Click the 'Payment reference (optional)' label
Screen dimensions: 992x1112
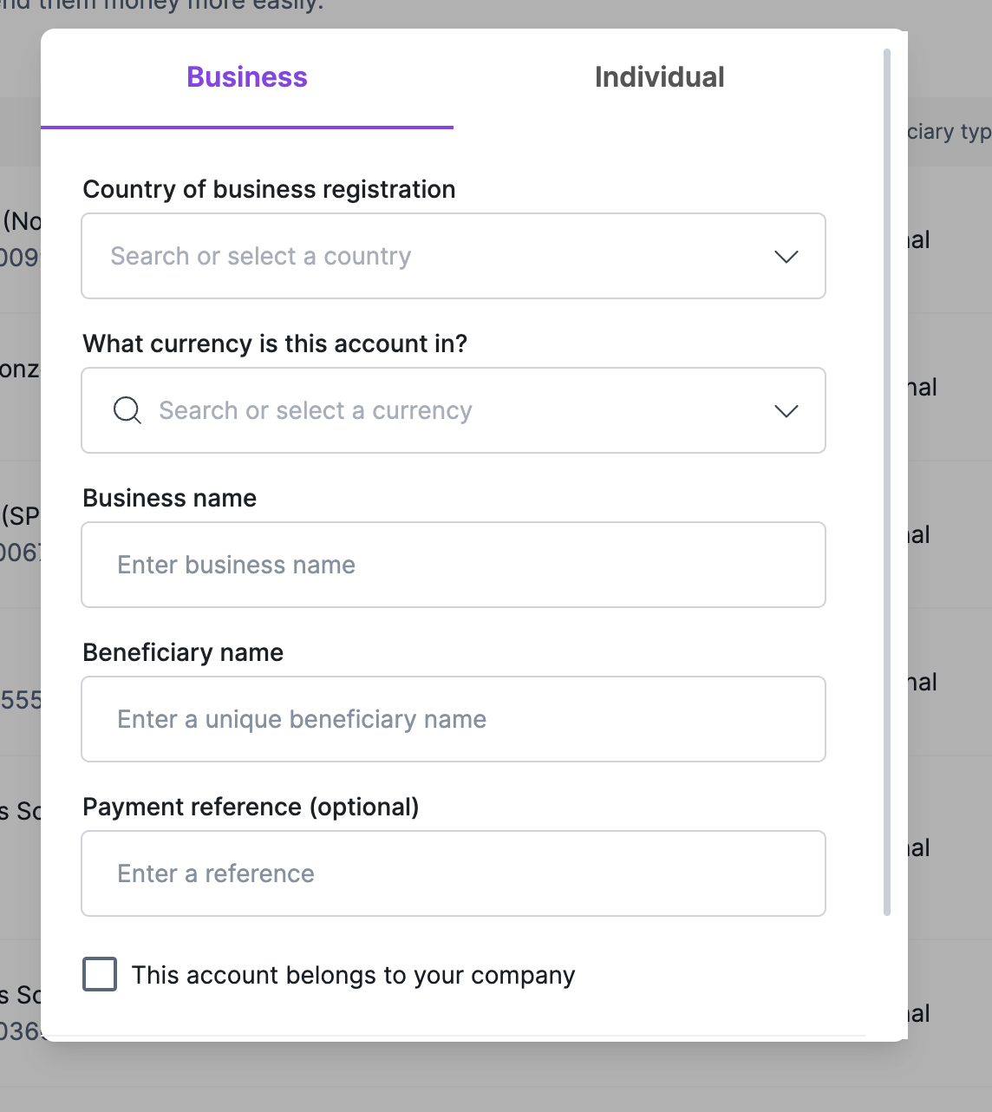pyautogui.click(x=251, y=807)
